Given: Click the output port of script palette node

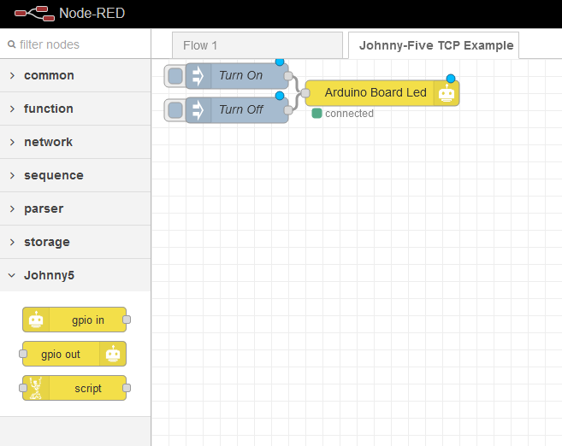Looking at the screenshot, I should point(127,388).
